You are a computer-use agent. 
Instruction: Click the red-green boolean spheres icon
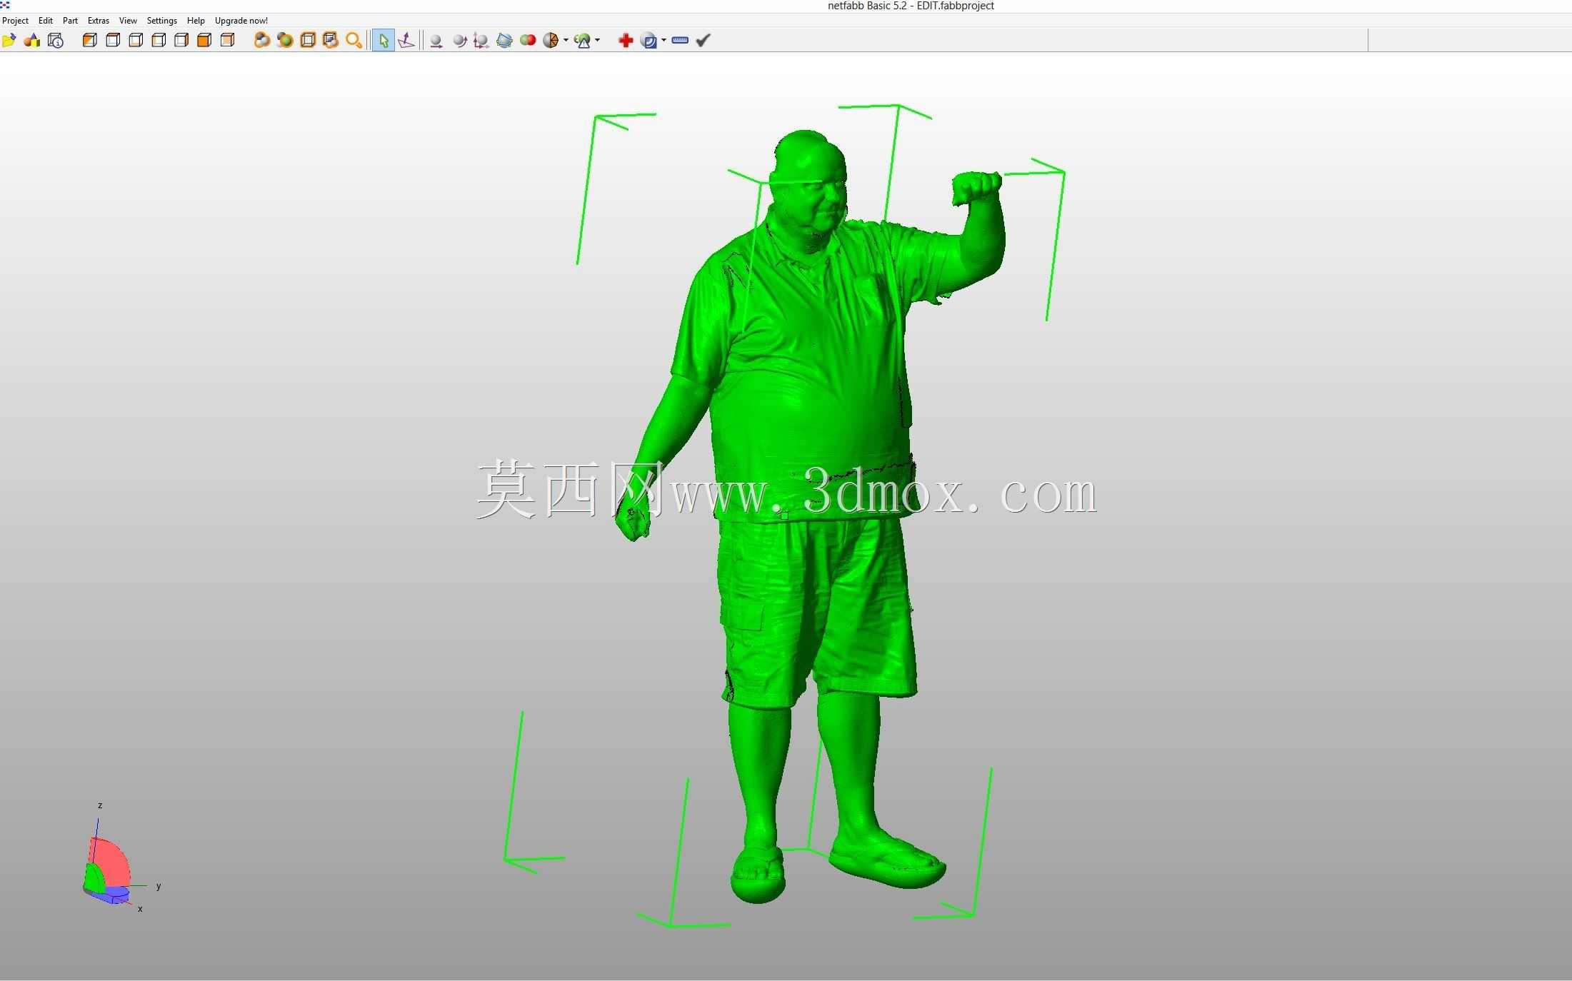tap(528, 41)
